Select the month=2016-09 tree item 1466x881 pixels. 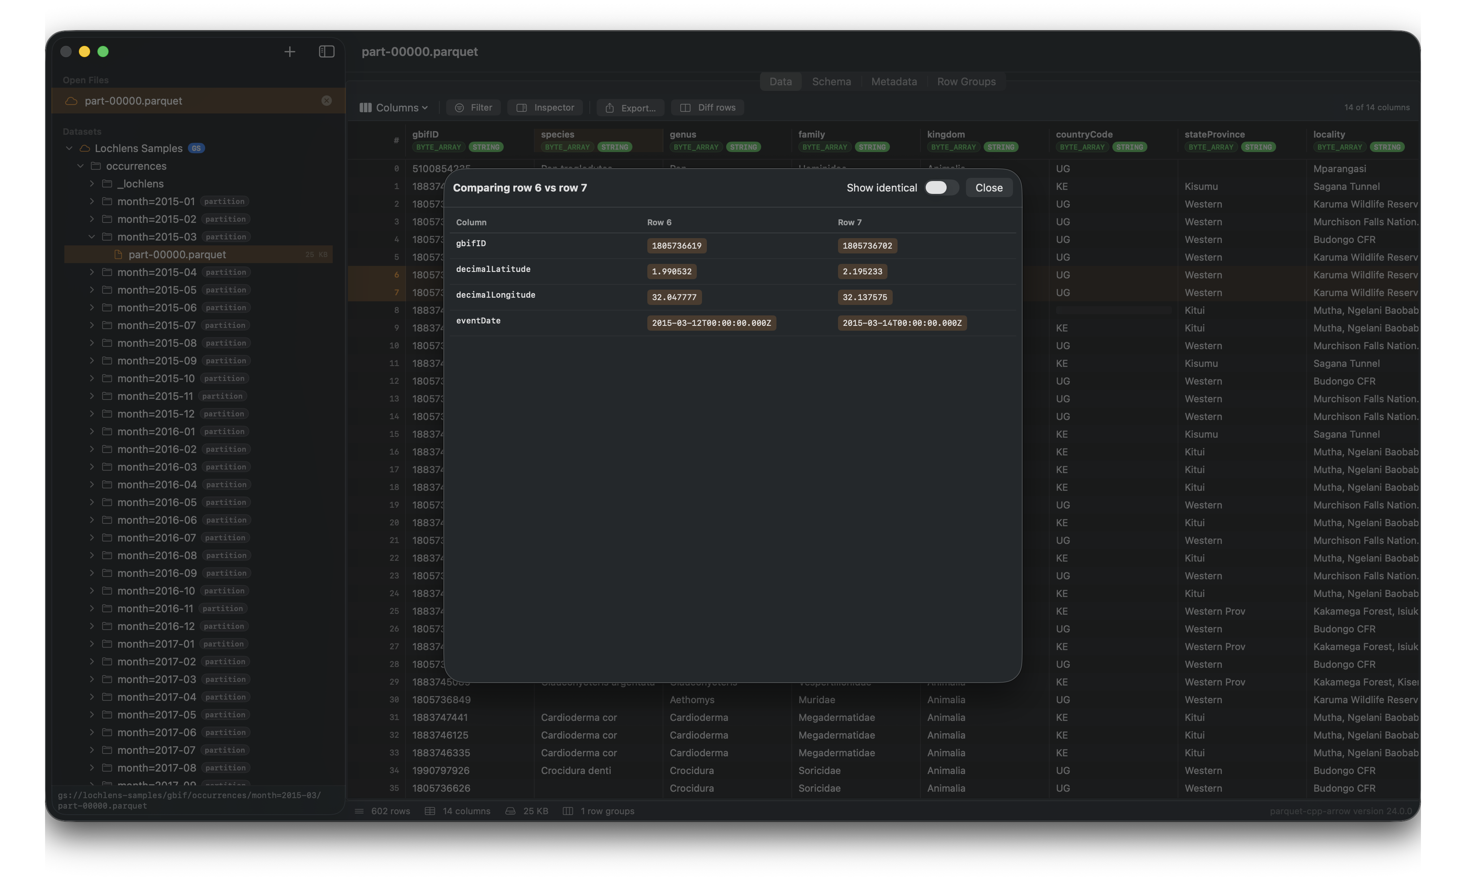pos(198,574)
